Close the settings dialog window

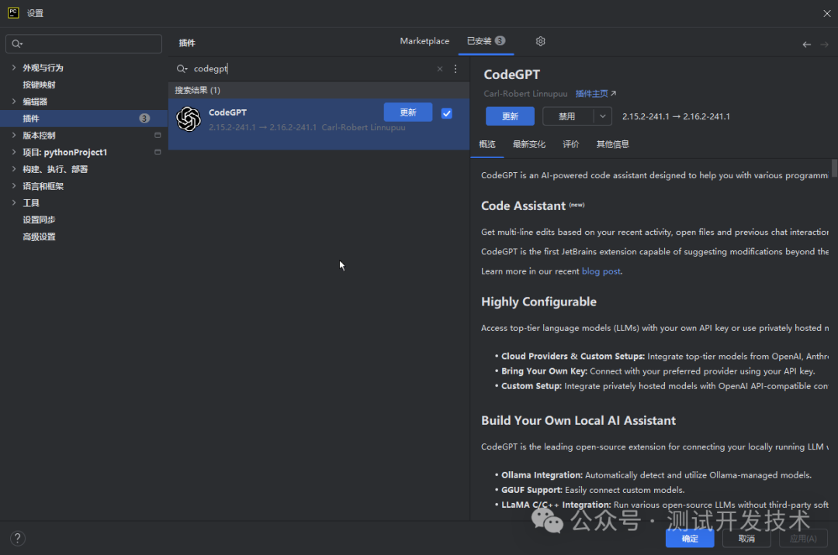[x=827, y=13]
